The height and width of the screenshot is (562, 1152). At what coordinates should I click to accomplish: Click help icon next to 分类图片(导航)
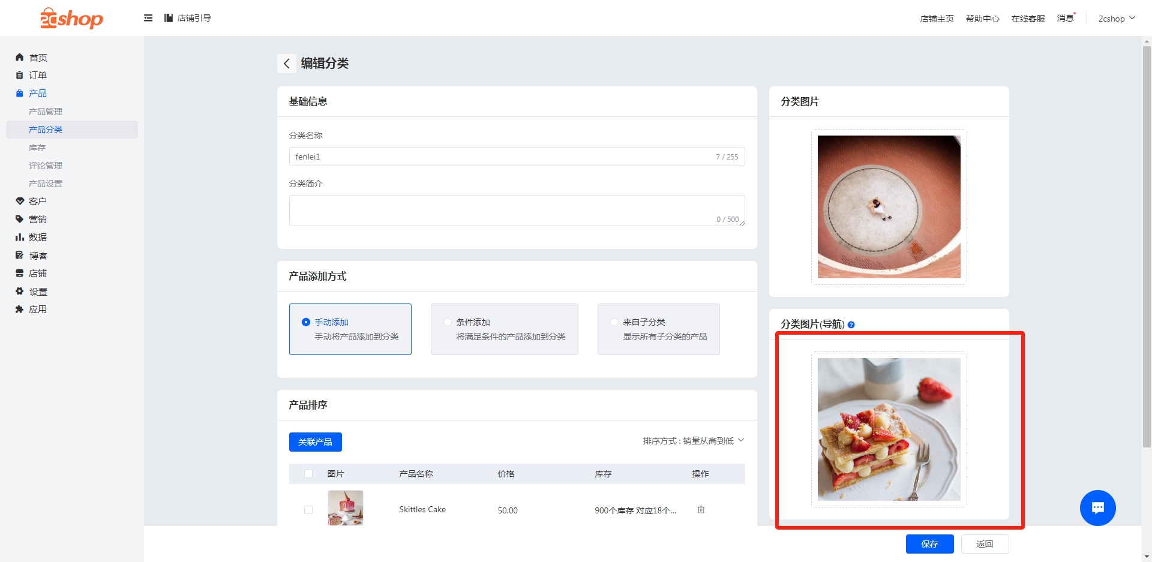[851, 324]
